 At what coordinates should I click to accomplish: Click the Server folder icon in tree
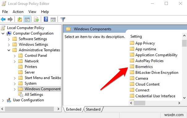20,72
